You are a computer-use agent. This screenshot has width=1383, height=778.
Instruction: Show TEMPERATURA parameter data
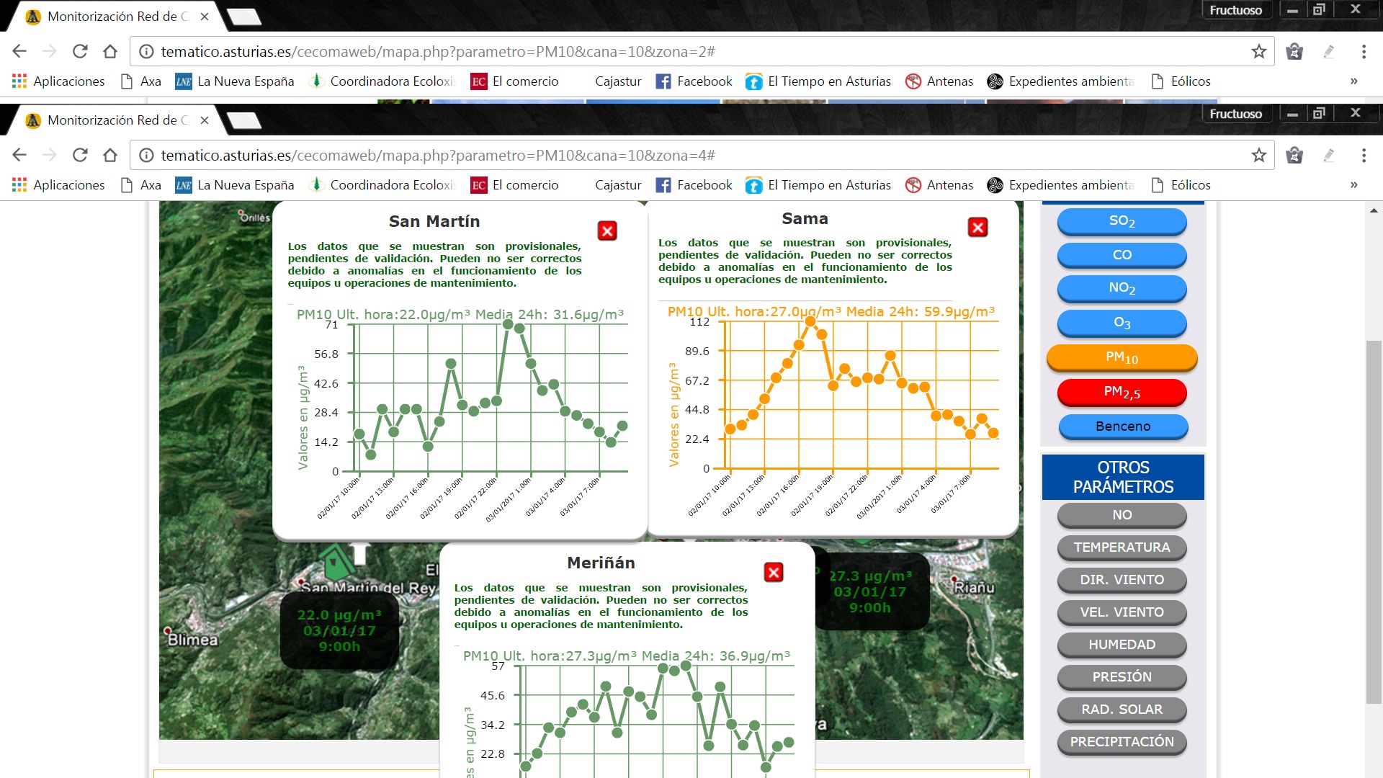coord(1122,547)
